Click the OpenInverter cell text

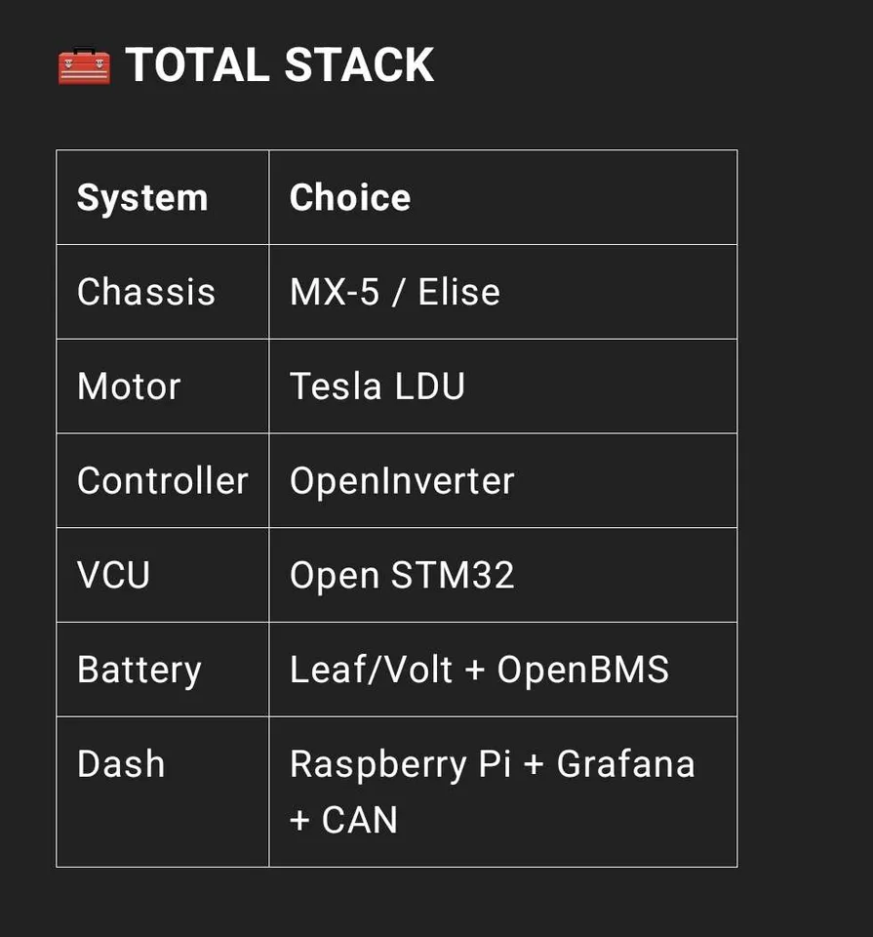pyautogui.click(x=402, y=481)
